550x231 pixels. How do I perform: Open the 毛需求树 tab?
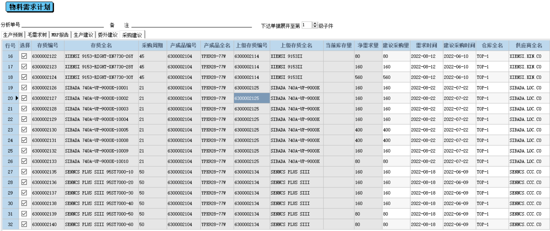[x=37, y=35]
